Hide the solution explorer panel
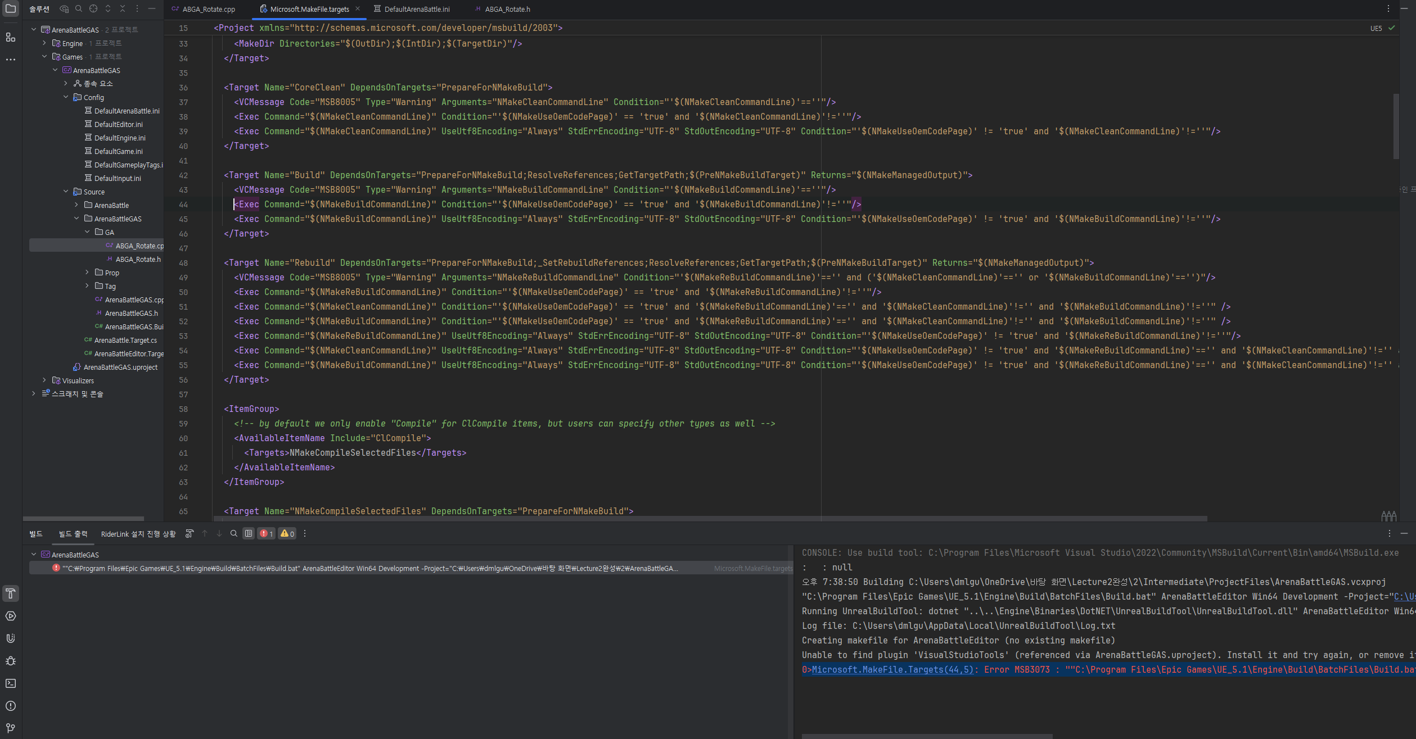 tap(152, 9)
